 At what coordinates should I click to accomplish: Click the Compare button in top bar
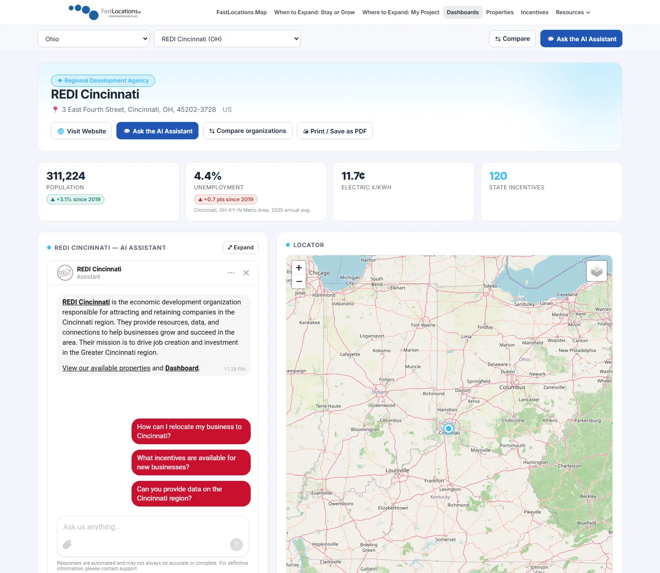tap(512, 39)
